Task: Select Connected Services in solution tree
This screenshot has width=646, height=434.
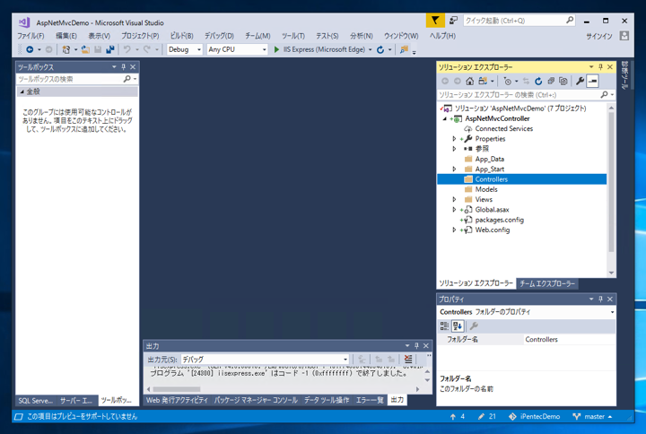Action: point(504,128)
